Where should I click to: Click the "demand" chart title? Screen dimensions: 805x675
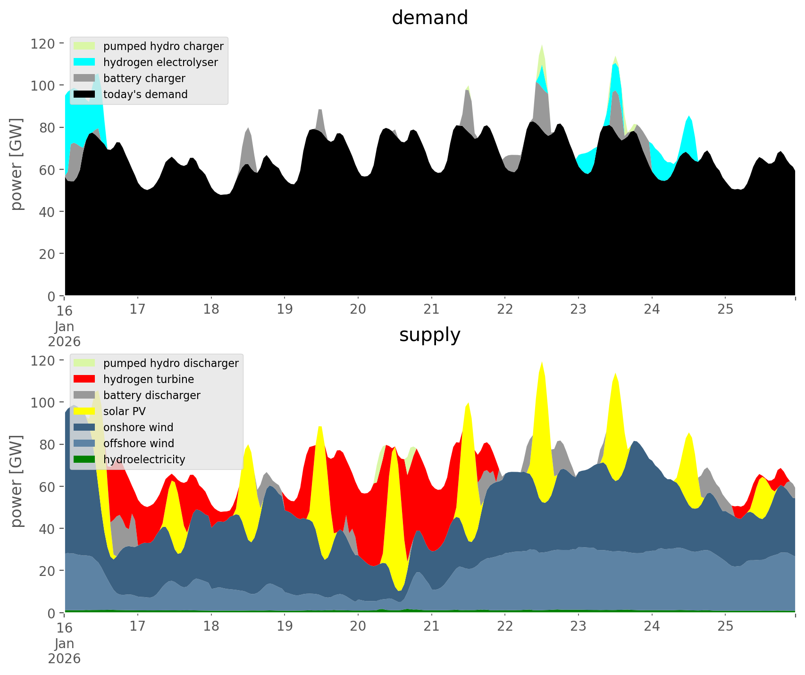point(429,18)
